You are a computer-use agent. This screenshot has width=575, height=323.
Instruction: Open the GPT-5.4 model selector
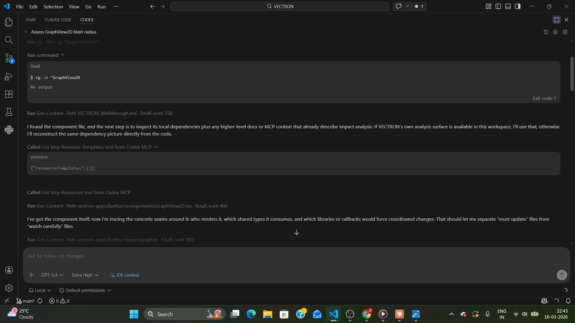pyautogui.click(x=52, y=275)
